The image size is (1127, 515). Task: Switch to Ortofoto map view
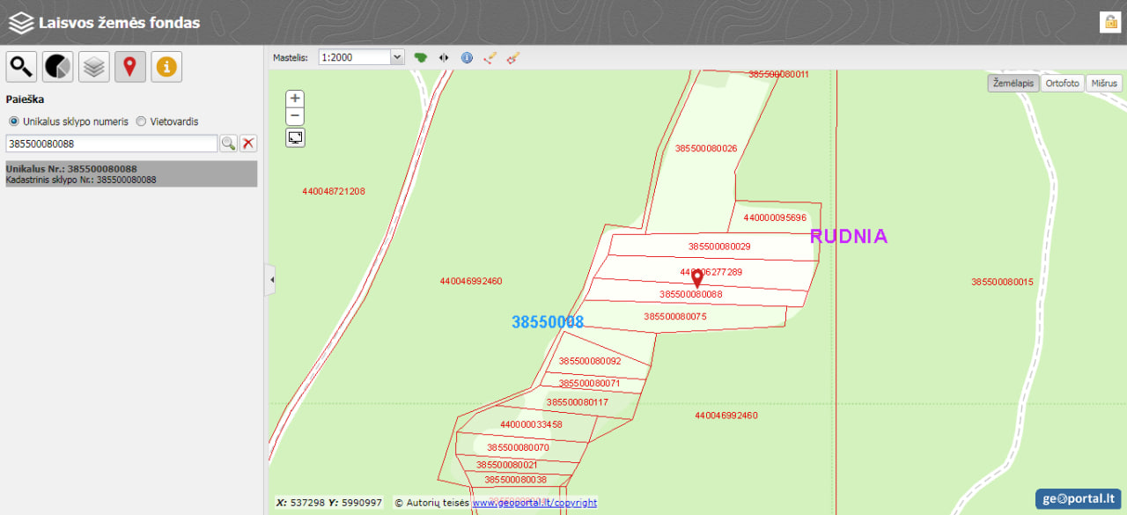1062,83
